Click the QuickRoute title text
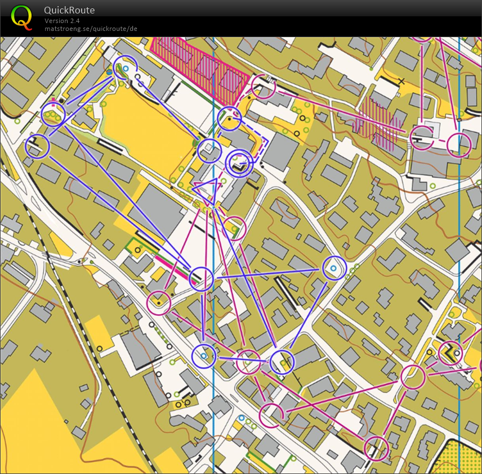 [x=69, y=10]
